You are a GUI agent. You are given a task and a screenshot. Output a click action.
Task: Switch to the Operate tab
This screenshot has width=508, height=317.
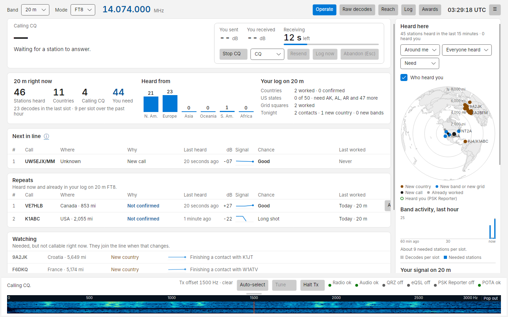click(x=325, y=10)
